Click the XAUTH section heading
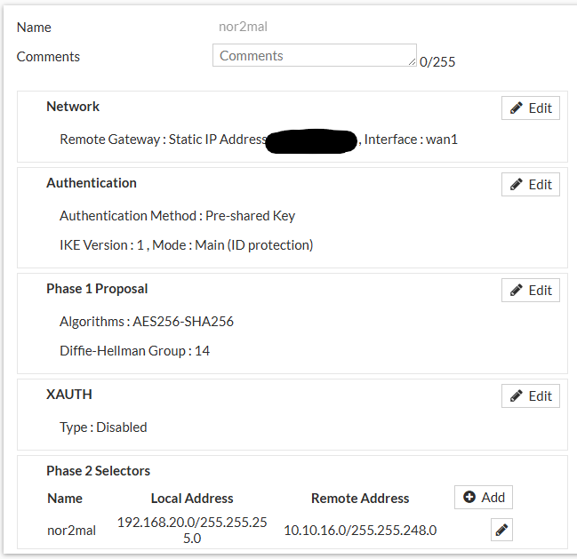 pos(69,395)
